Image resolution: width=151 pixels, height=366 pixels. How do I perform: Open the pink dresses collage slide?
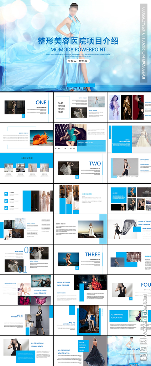point(26,290)
